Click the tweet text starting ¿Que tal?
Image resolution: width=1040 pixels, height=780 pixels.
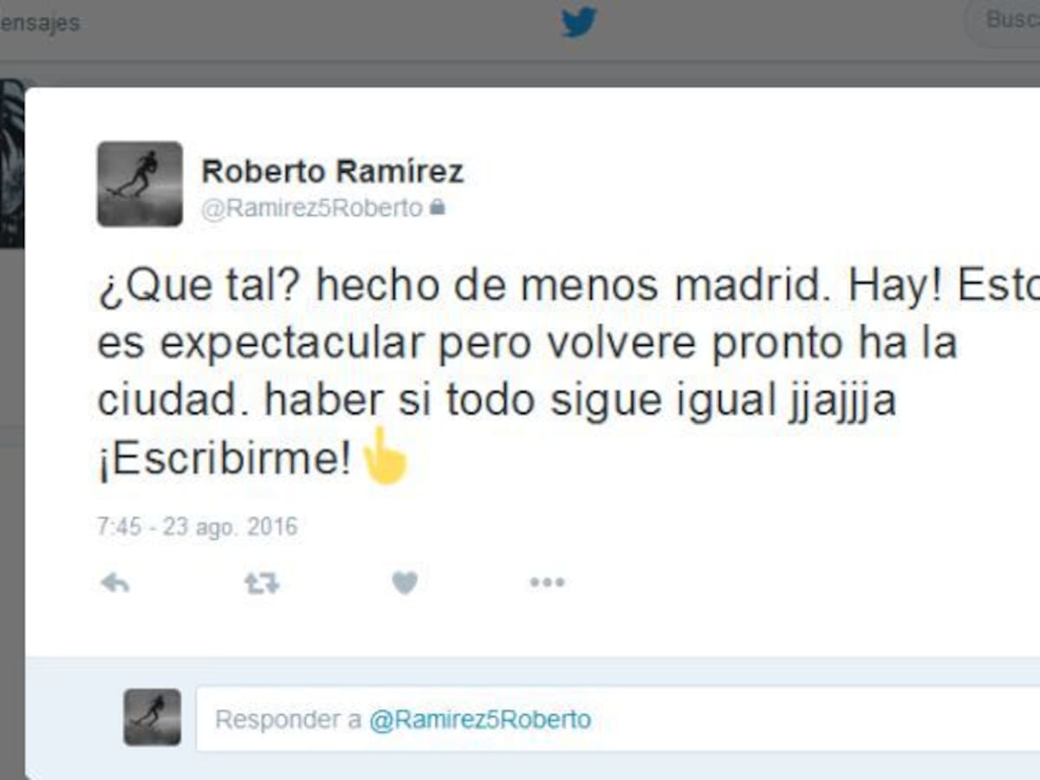(568, 371)
